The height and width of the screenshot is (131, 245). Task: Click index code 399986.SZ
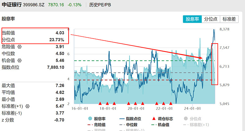point(34,5)
